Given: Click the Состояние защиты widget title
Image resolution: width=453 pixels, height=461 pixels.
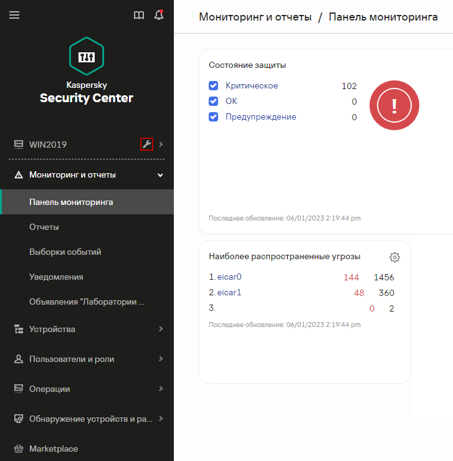Looking at the screenshot, I should pyautogui.click(x=247, y=65).
